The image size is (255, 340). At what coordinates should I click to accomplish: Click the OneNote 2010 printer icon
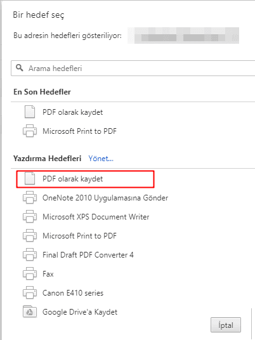coord(30,197)
